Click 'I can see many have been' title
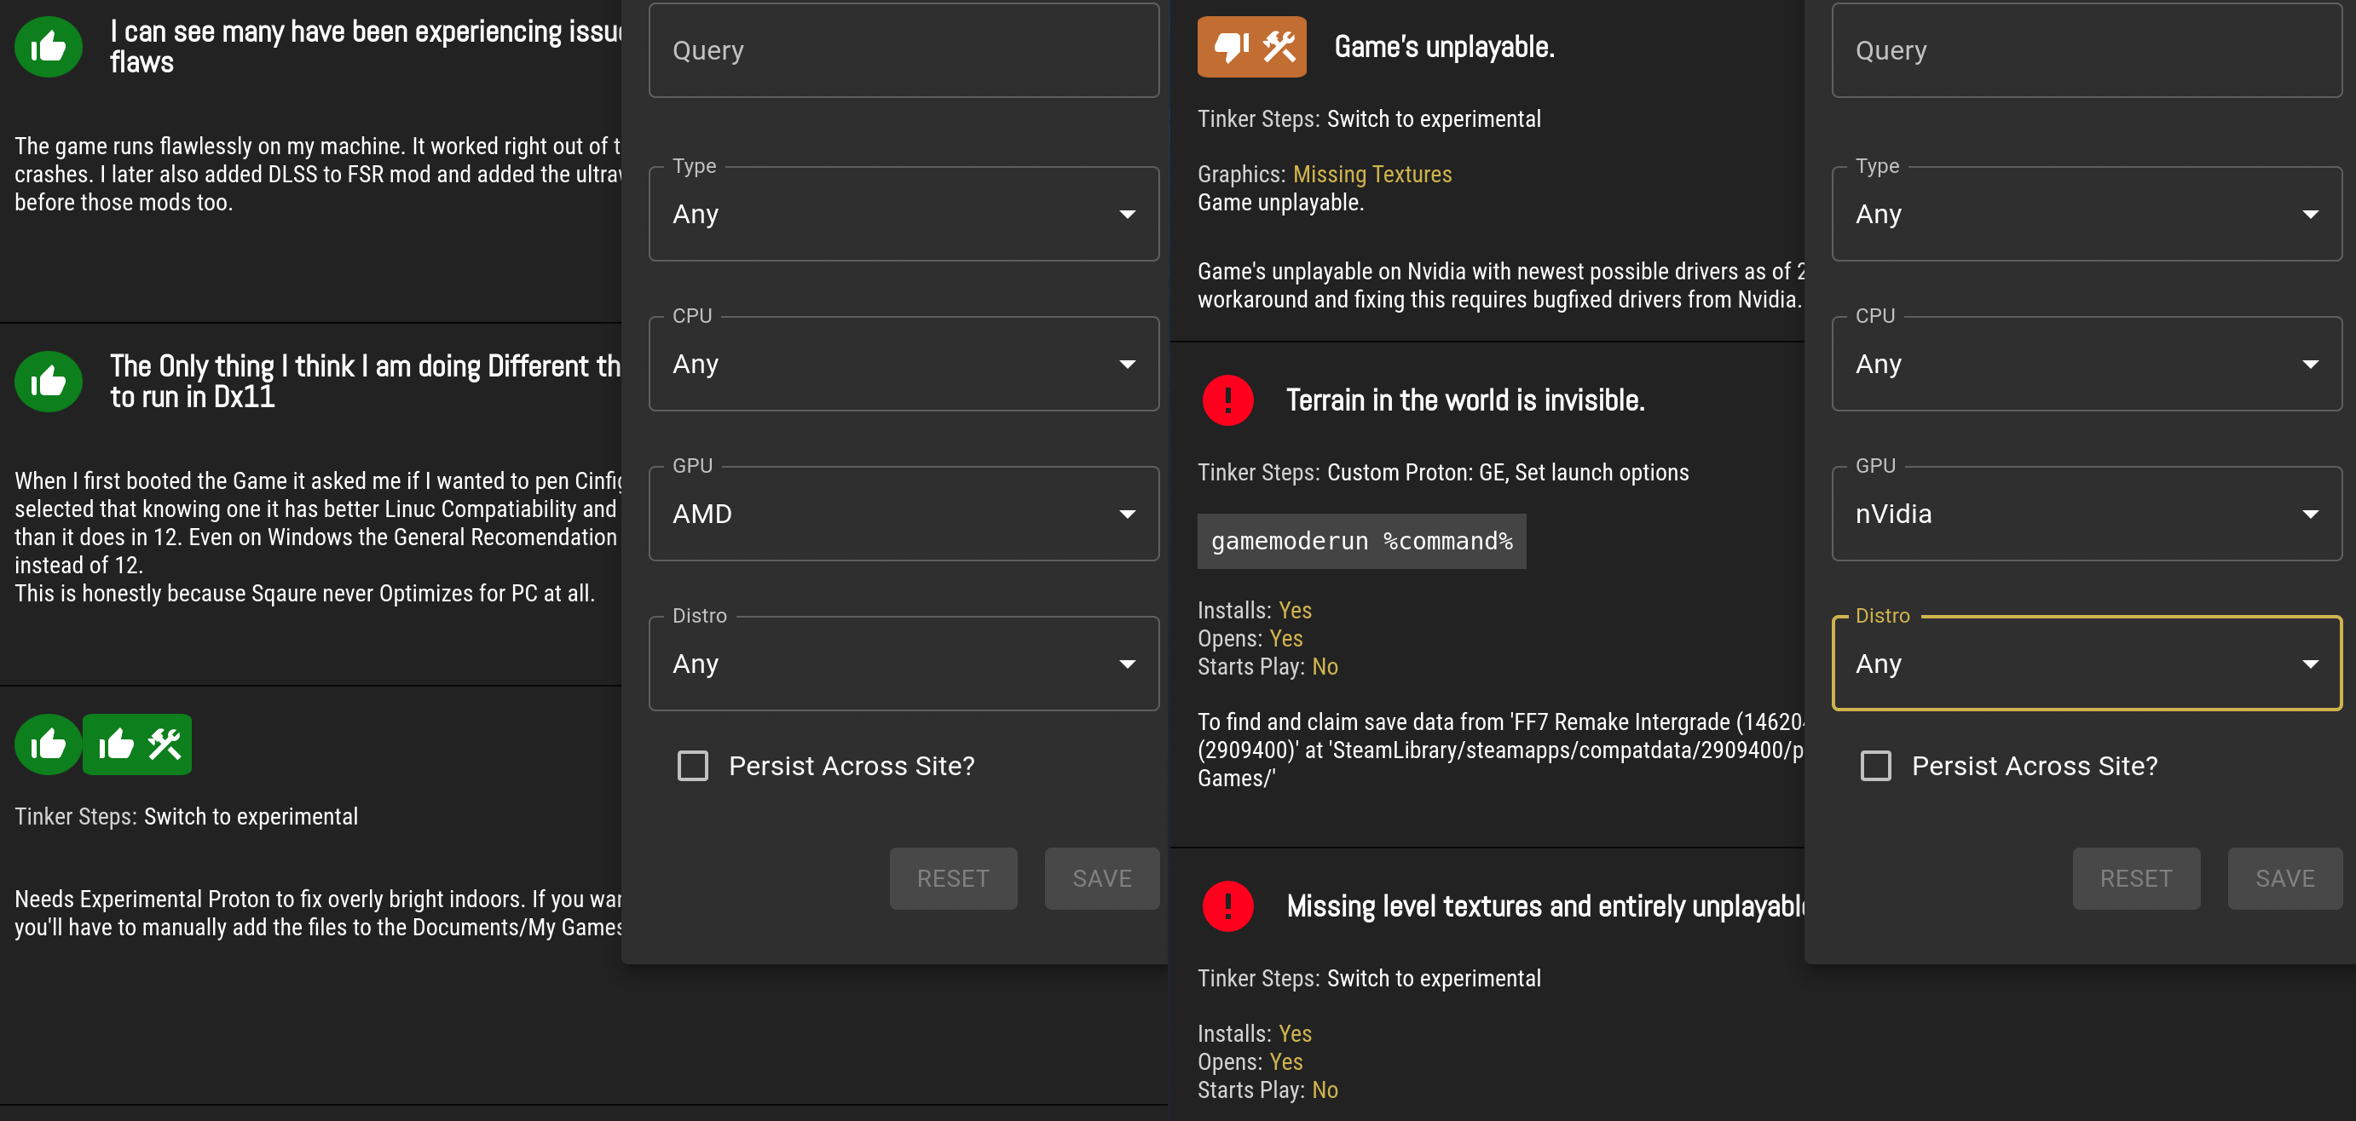This screenshot has width=2356, height=1121. [x=365, y=47]
